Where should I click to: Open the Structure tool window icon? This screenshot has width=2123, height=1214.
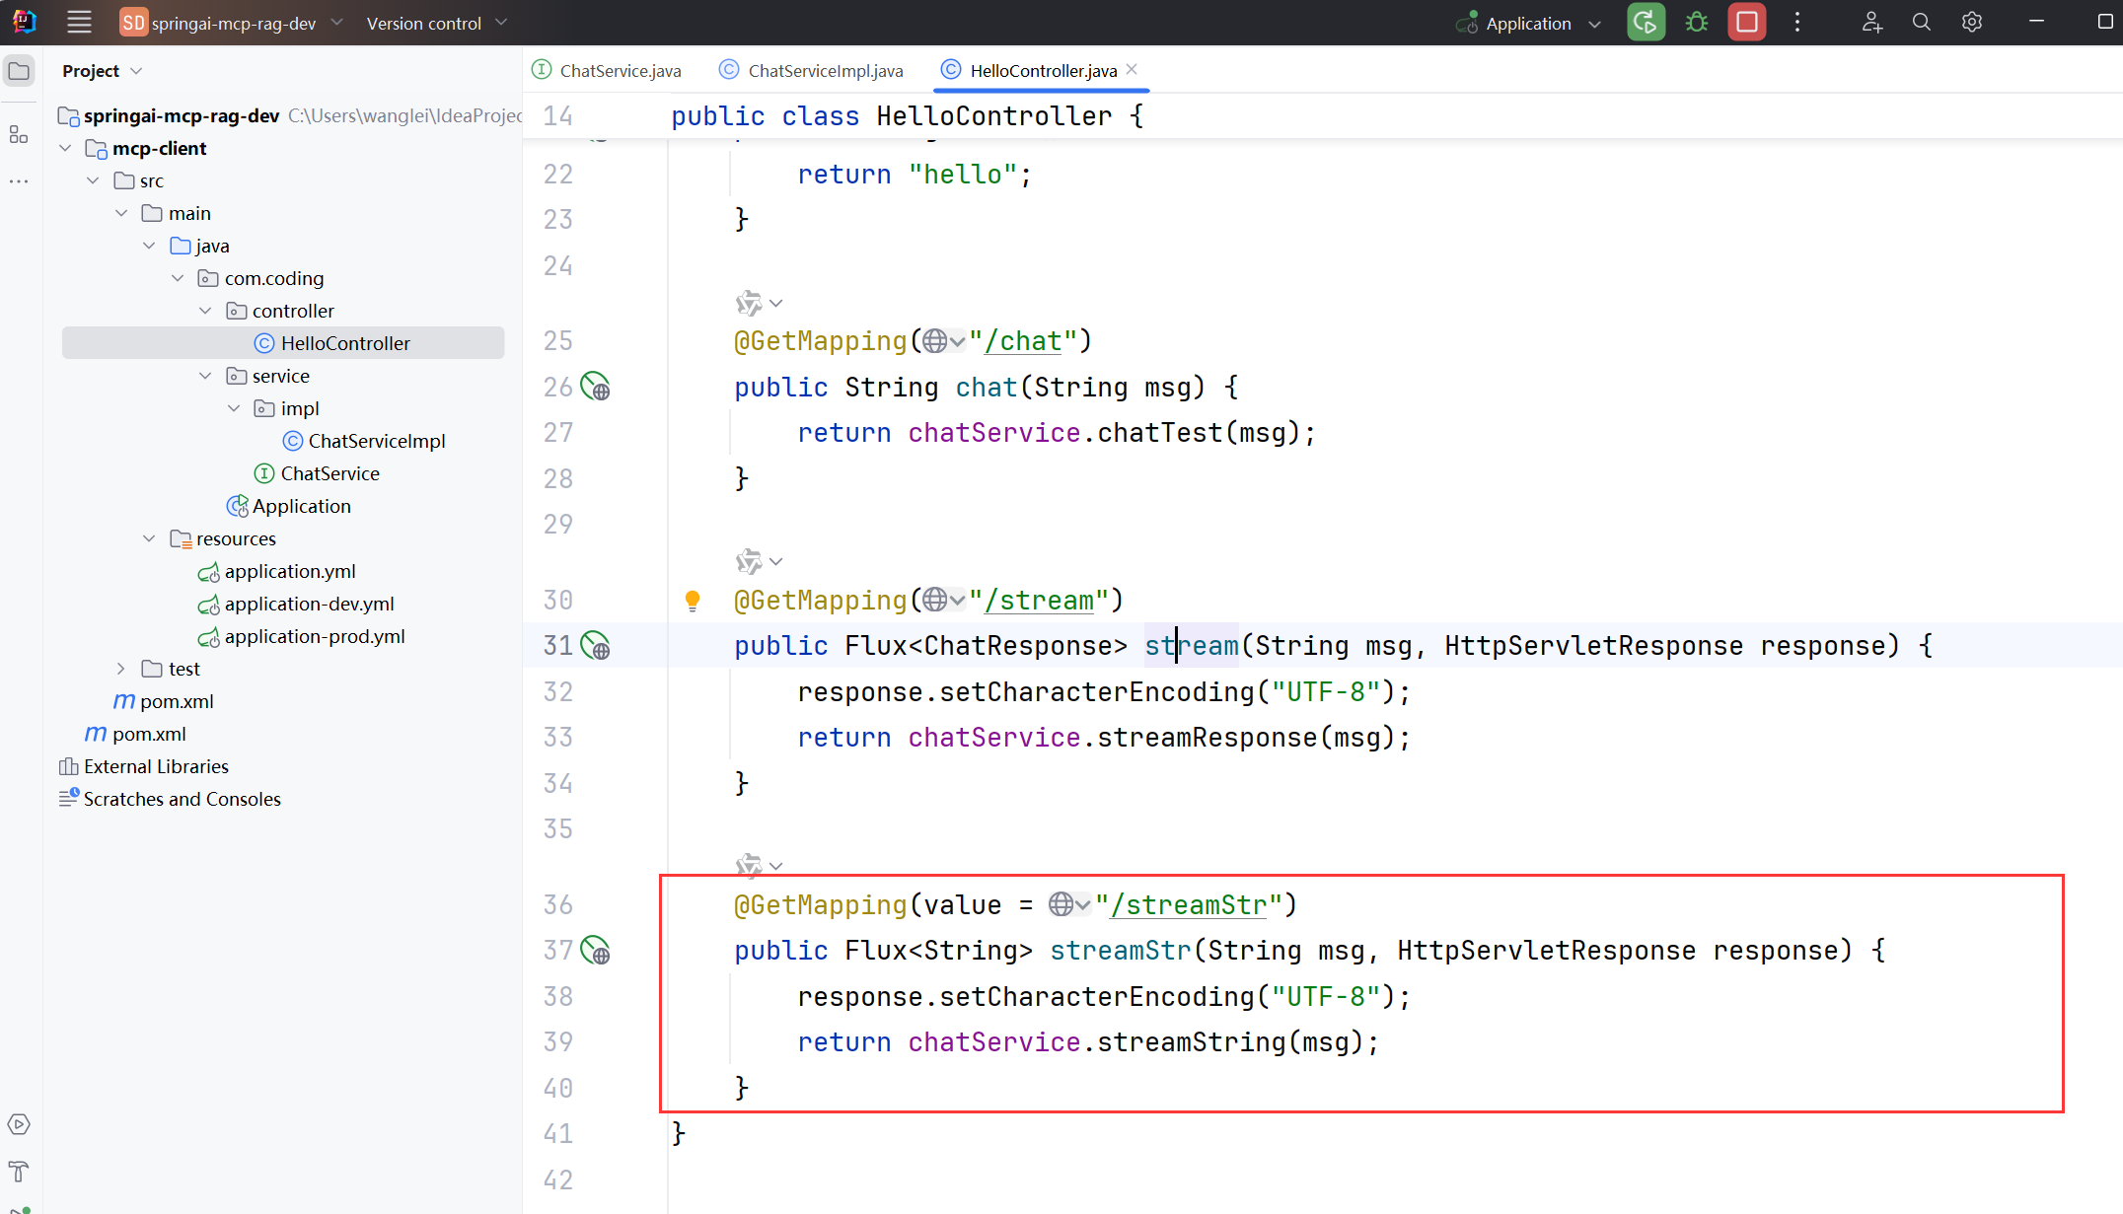19,135
